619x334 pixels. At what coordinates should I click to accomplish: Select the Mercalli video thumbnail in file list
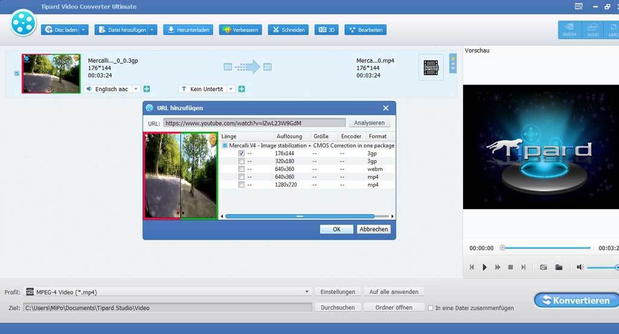51,74
